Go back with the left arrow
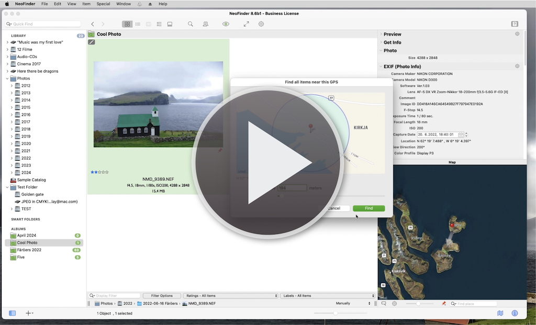This screenshot has width=536, height=325. tap(93, 24)
